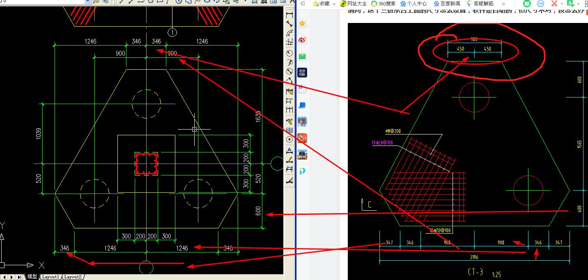Select the Radius dimension tool
Image resolution: width=588 pixels, height=280 pixels.
[x=289, y=53]
